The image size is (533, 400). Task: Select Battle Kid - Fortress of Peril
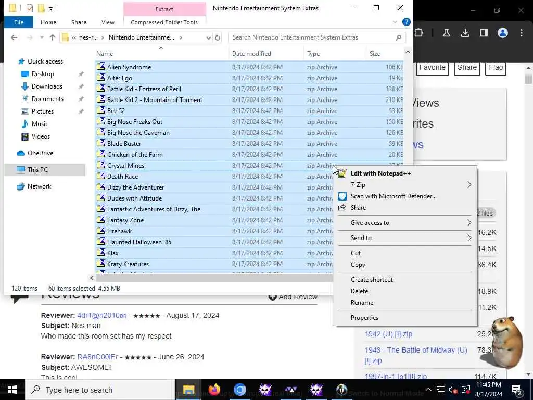144,89
